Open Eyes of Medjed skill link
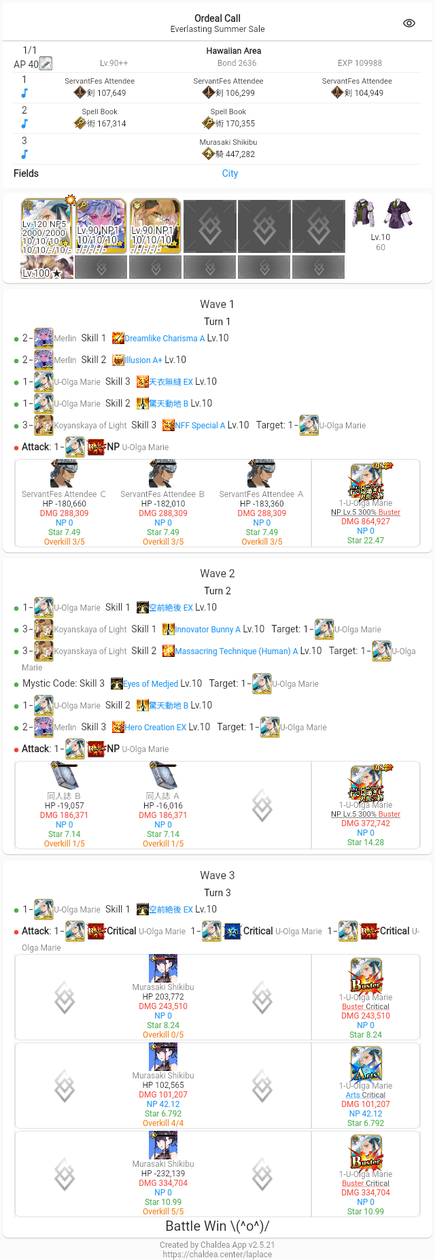This screenshot has width=435, height=1260. [x=150, y=683]
